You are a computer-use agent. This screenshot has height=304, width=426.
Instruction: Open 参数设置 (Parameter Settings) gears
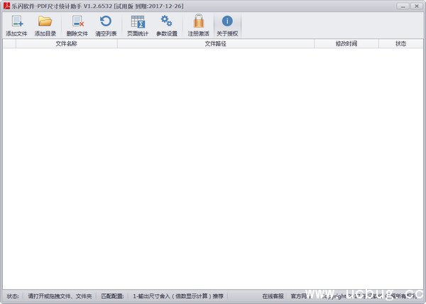point(167,26)
